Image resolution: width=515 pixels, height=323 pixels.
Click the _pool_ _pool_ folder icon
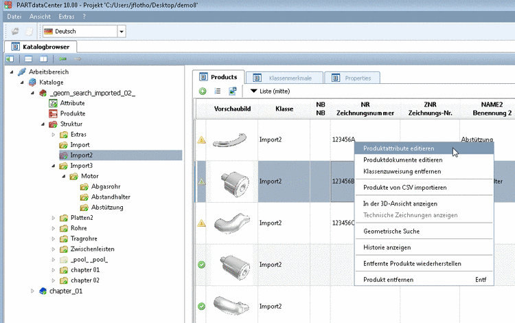point(63,260)
